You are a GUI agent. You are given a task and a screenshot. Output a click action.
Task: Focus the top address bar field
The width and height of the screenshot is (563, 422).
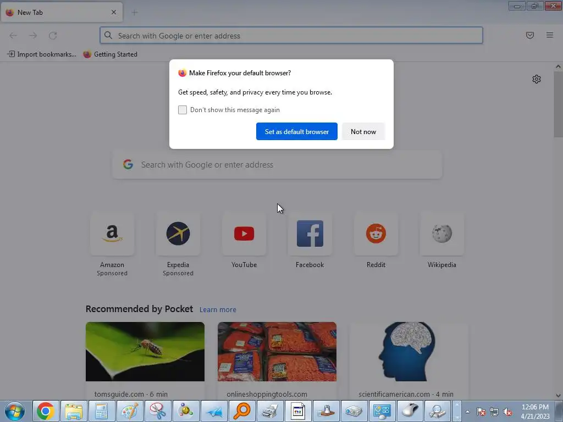pyautogui.click(x=291, y=36)
